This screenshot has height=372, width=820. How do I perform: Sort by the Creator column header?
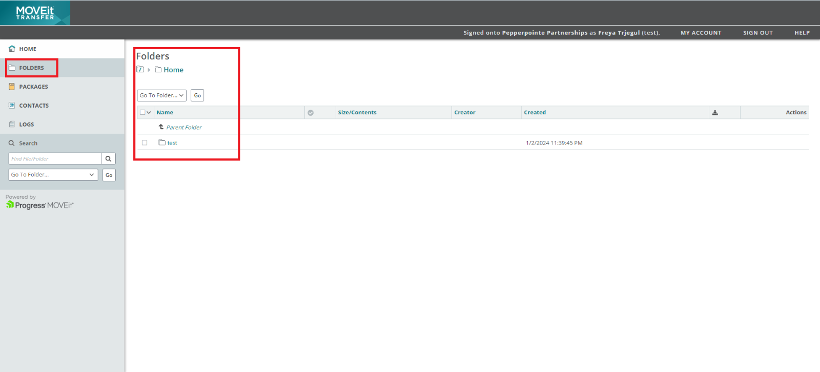click(465, 113)
